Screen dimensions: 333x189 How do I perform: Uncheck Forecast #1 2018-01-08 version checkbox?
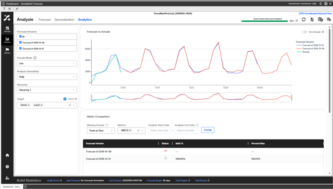click(x=21, y=42)
